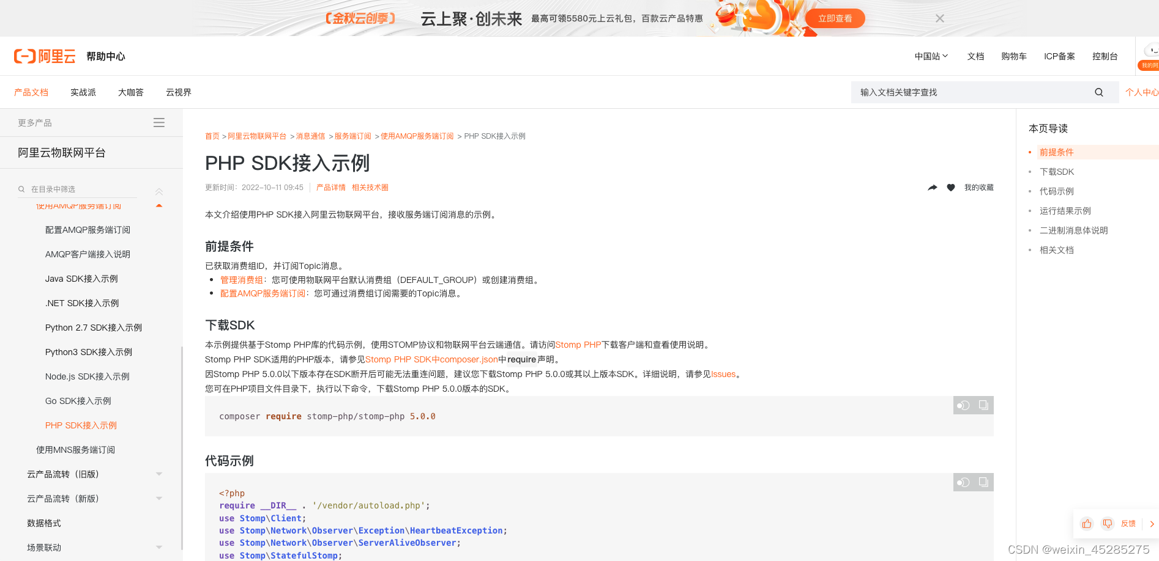Open 数据格式 in sidebar
Image resolution: width=1159 pixels, height=561 pixels.
point(44,523)
